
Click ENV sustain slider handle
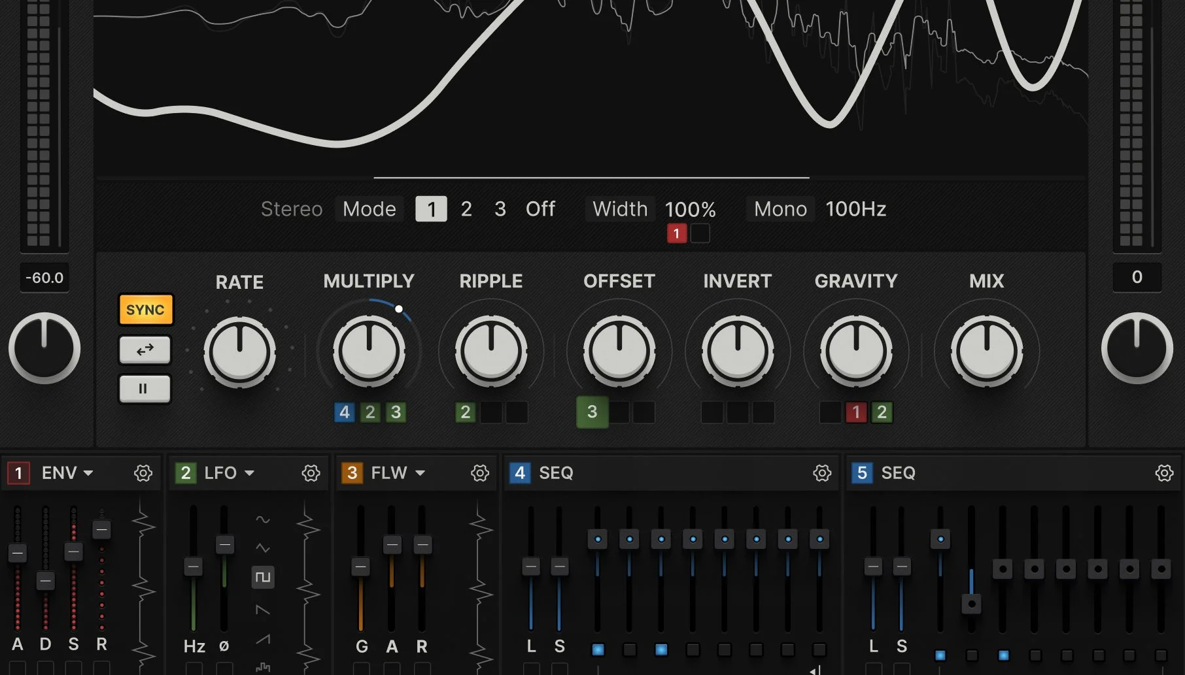tap(73, 552)
